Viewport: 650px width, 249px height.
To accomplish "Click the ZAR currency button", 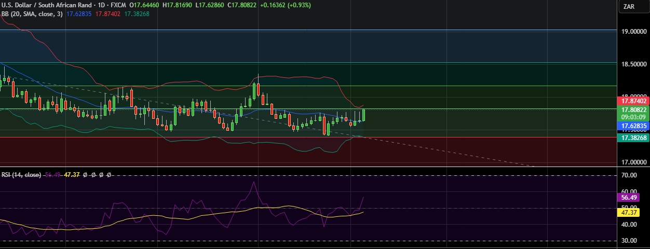I will click(629, 7).
